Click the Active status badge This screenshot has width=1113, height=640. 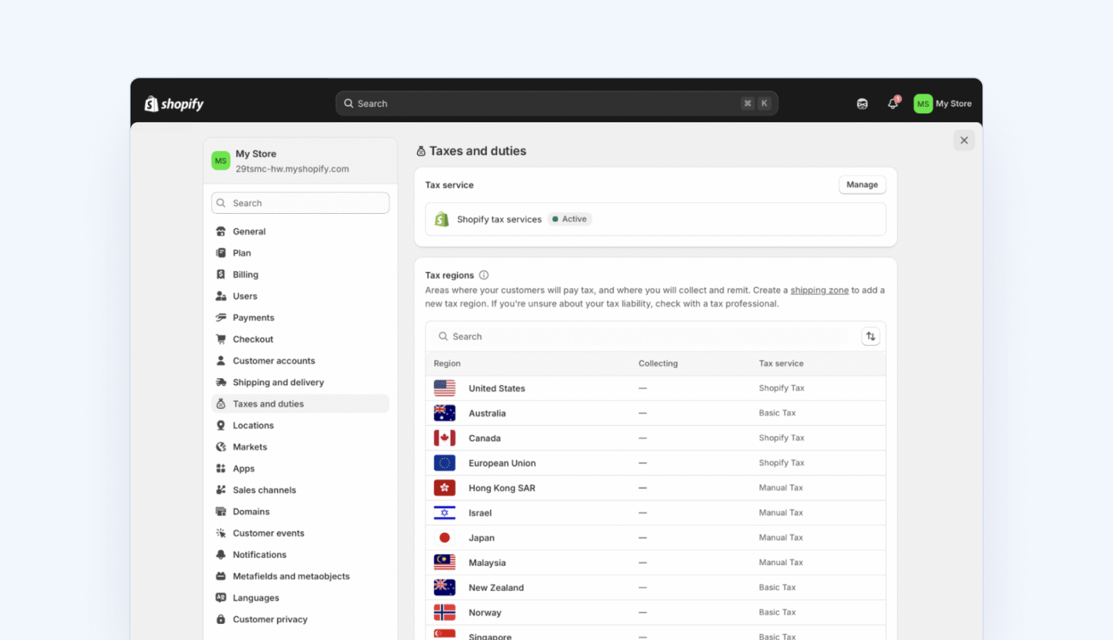(569, 219)
